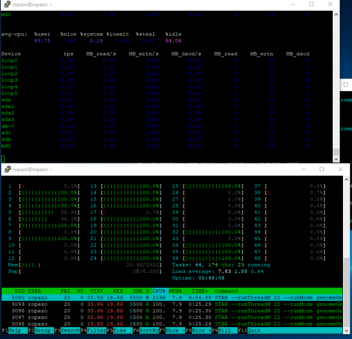This screenshot has width=352, height=339.
Task: Click device name sda3 in iostat table
Action: point(8,120)
